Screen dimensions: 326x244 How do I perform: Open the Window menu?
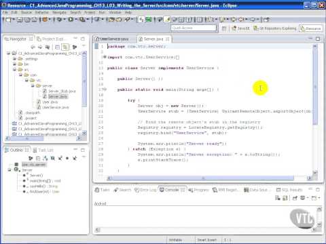pos(115,12)
